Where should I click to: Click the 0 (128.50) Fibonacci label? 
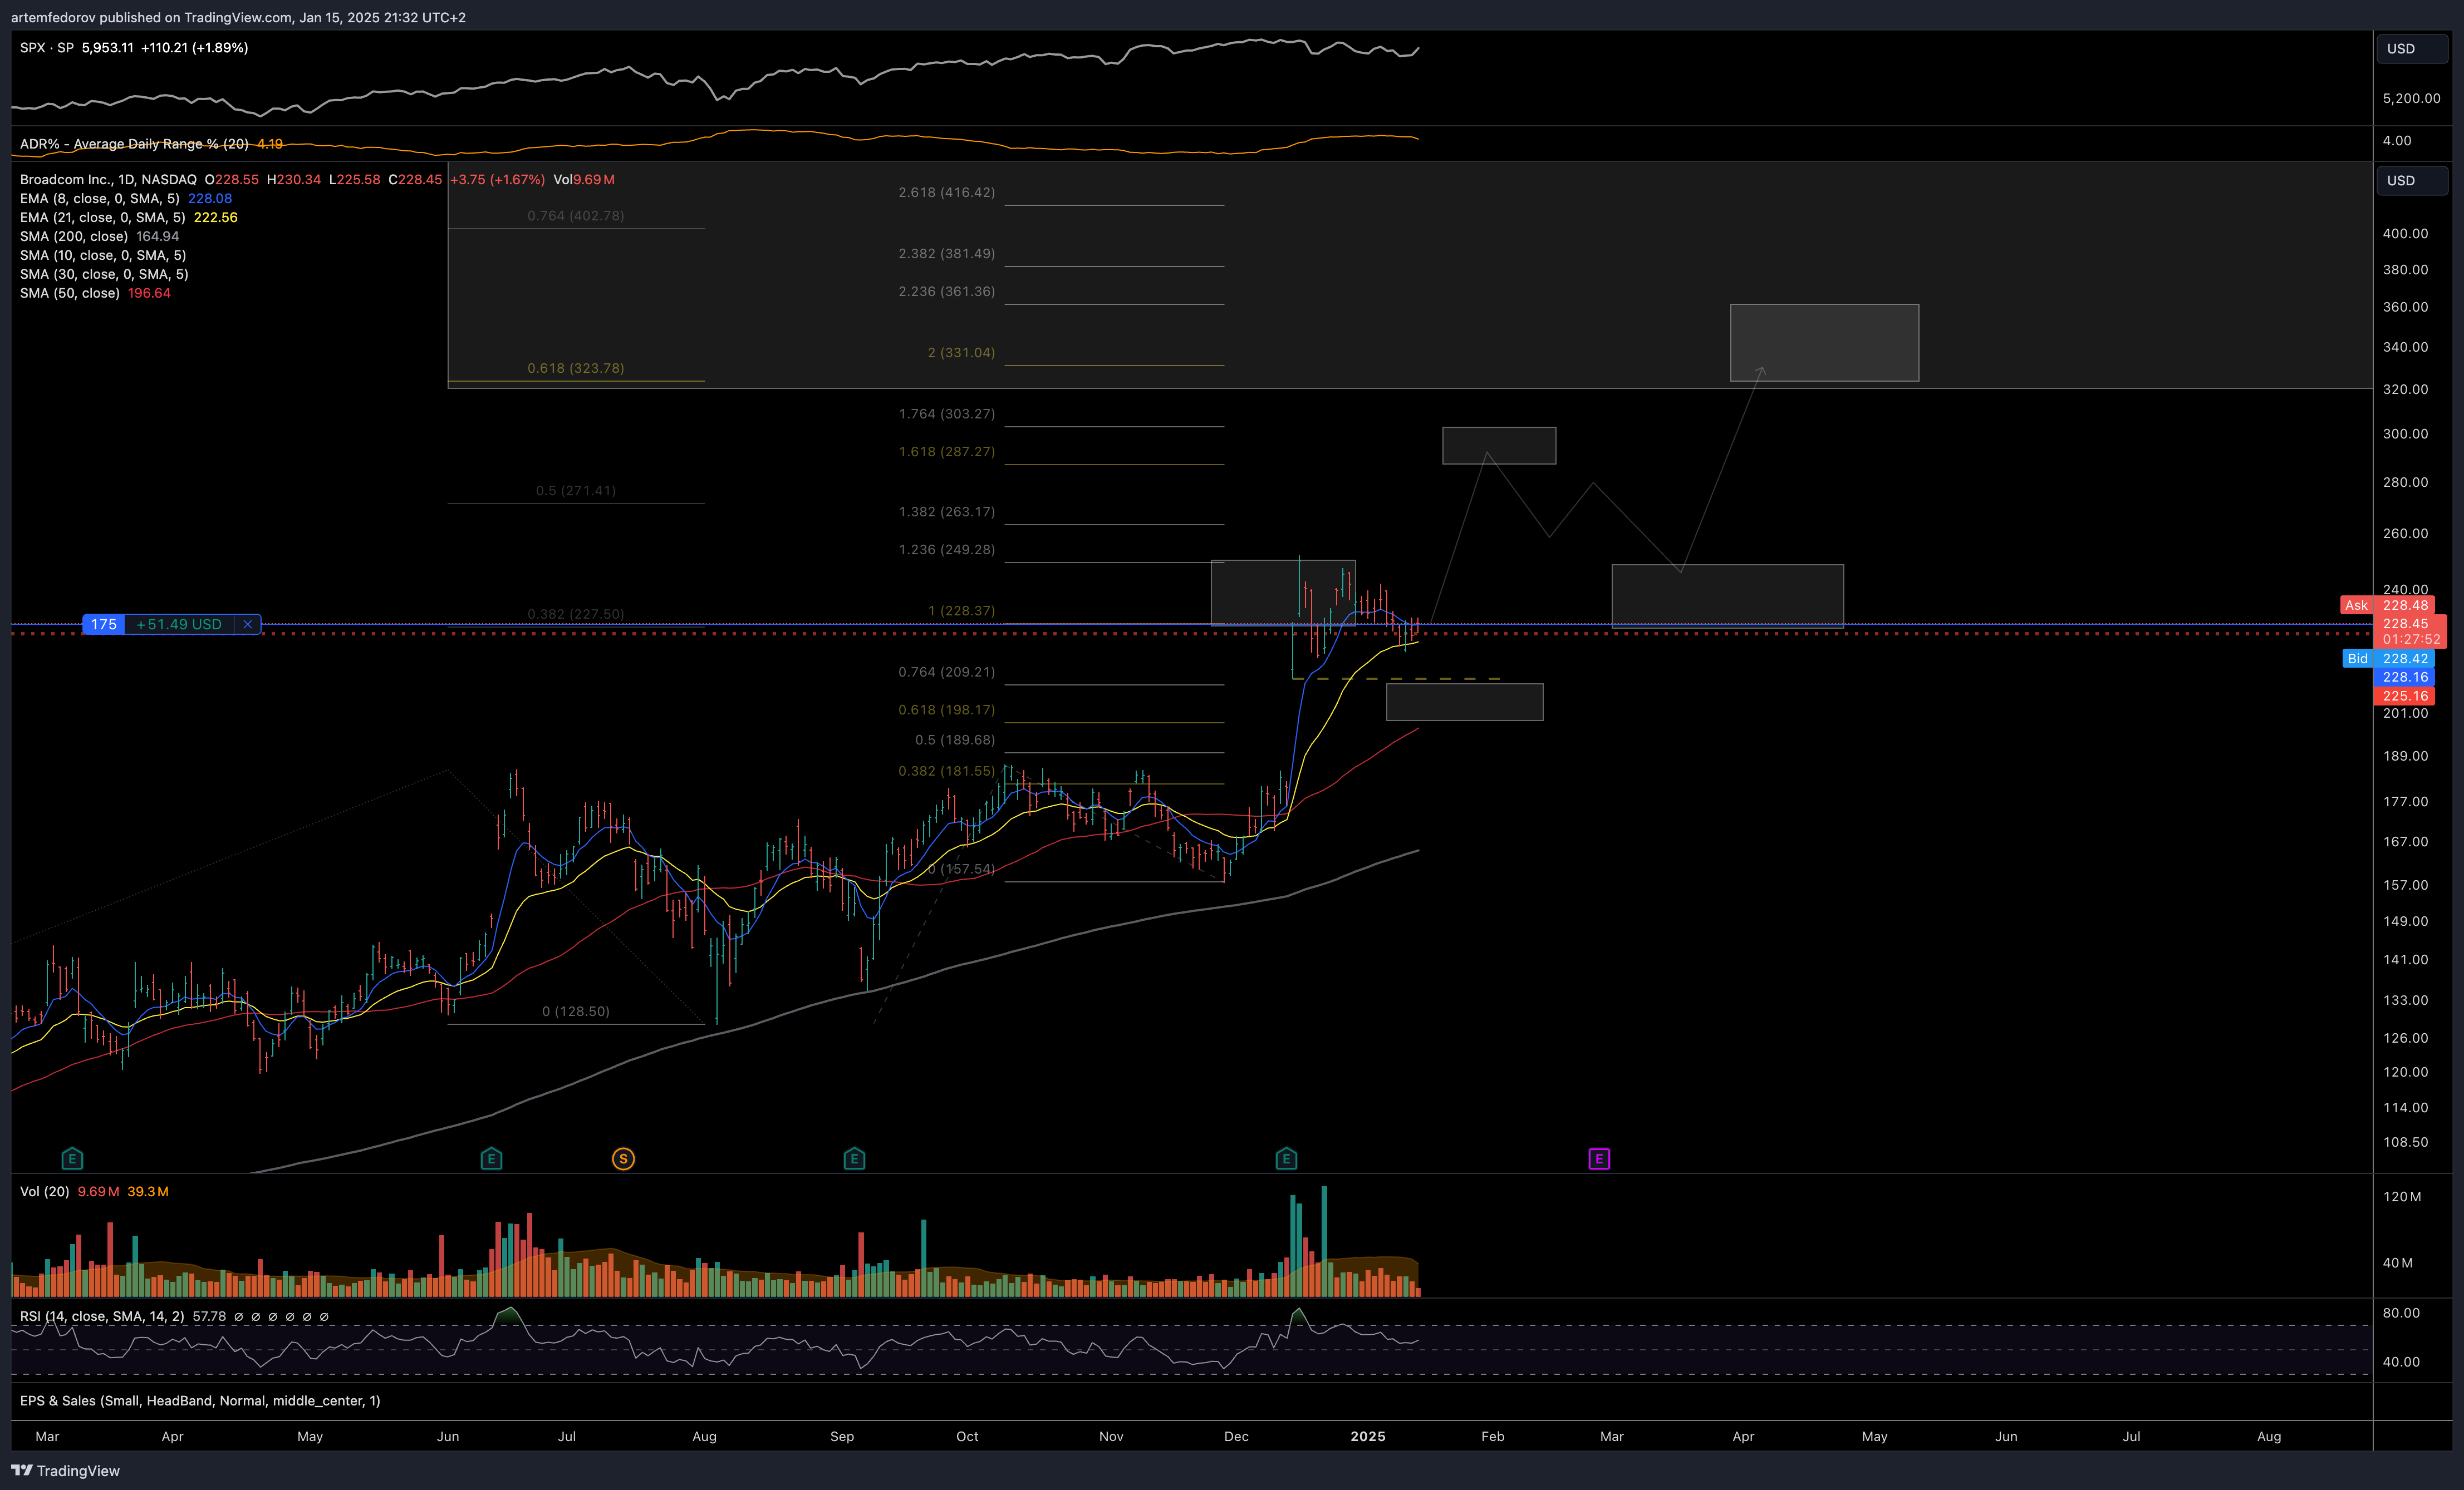pyautogui.click(x=575, y=1010)
